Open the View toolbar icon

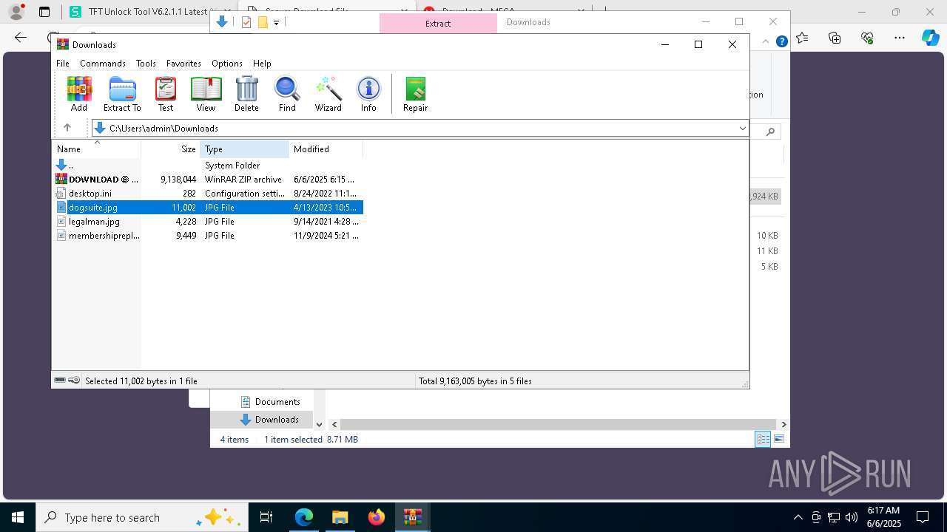click(x=206, y=94)
